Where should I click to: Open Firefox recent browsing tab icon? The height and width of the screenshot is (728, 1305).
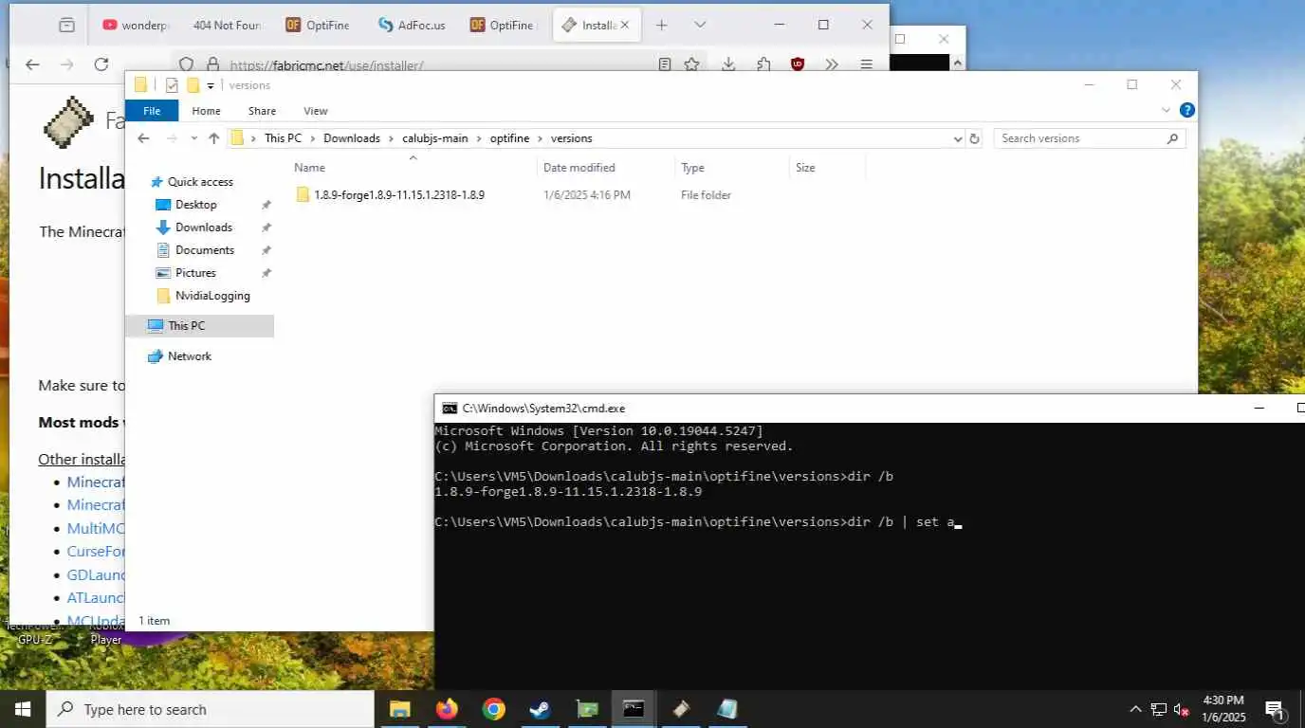[x=66, y=26]
